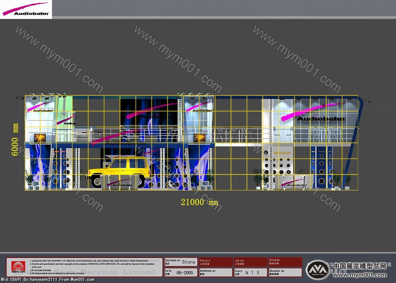396x283 pixels.
Task: Click the Date field showing 06-2005
Action: (x=181, y=272)
